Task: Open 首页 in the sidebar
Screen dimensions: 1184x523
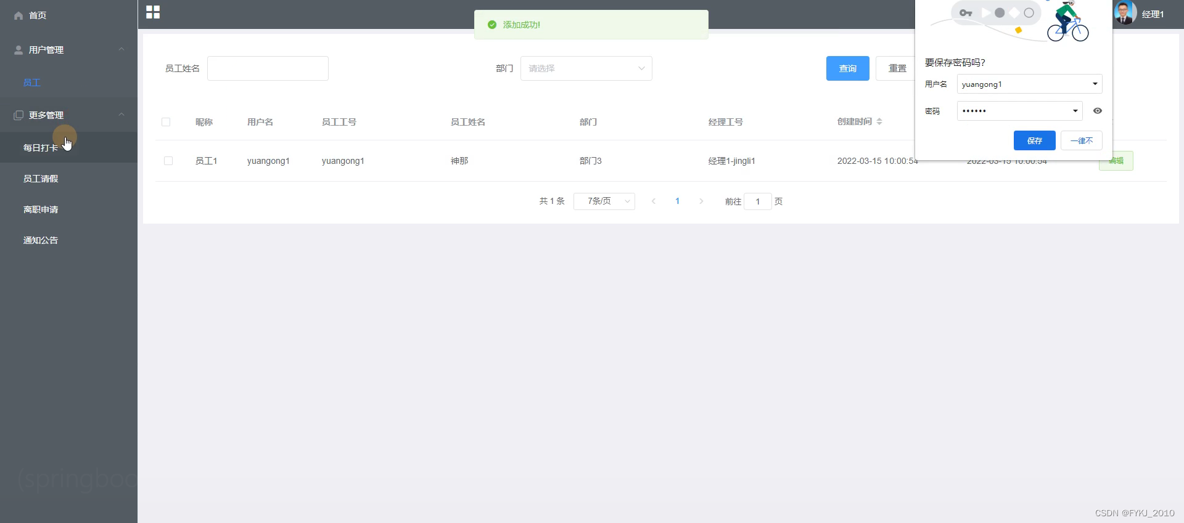Action: coord(38,15)
